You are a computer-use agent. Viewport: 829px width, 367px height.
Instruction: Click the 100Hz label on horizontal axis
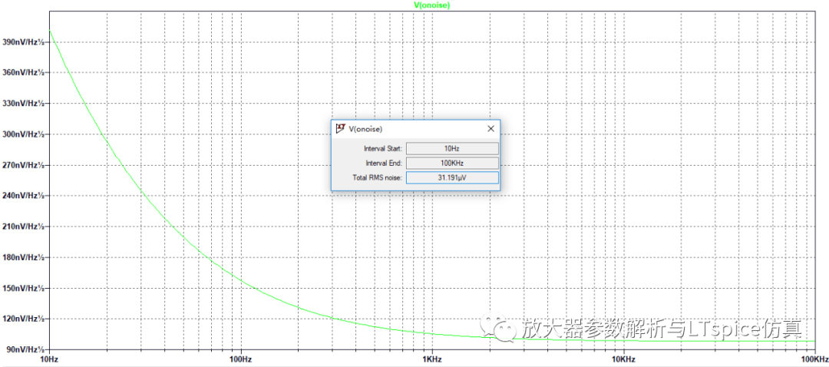[241, 359]
